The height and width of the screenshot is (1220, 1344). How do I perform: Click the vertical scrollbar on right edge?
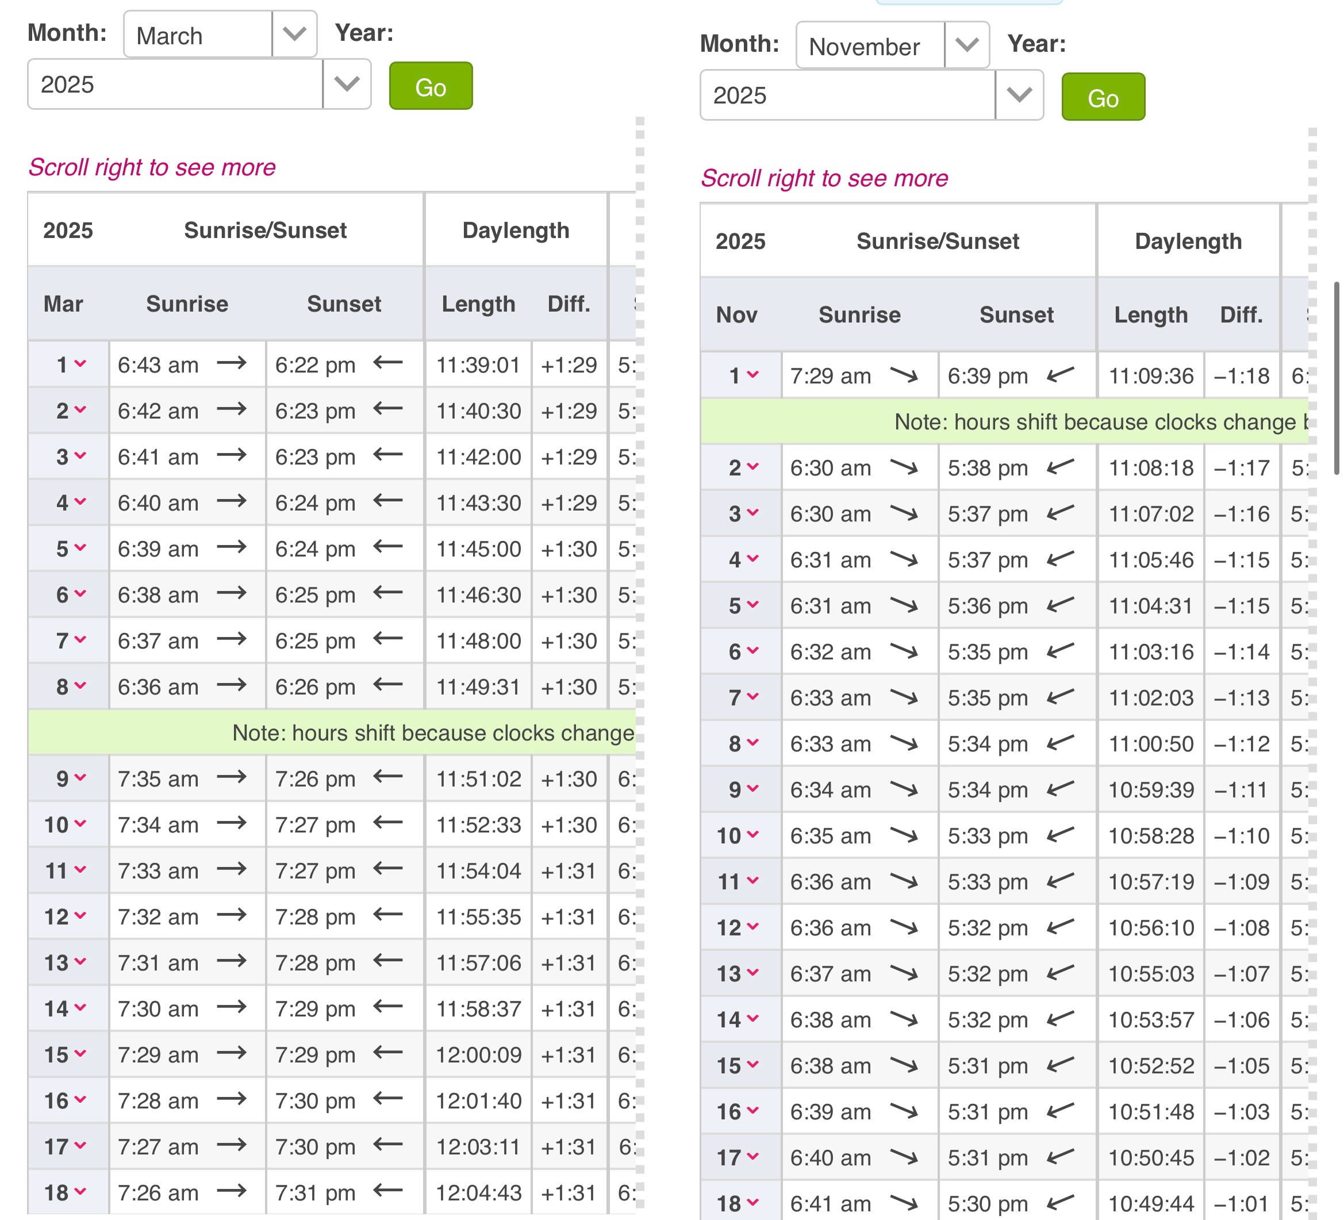pos(1336,378)
